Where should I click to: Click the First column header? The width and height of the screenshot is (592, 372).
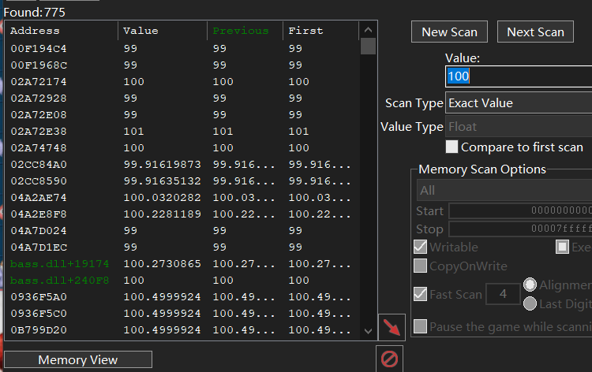point(320,31)
